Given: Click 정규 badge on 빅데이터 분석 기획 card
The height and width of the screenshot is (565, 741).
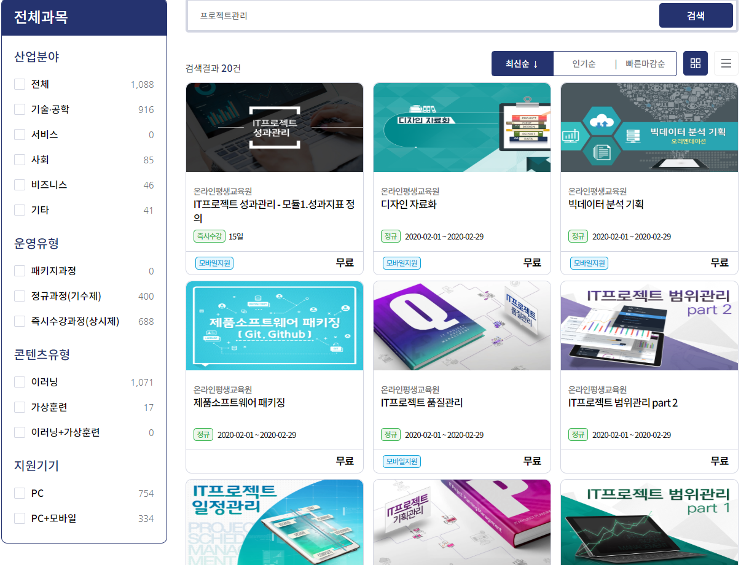Looking at the screenshot, I should coord(578,236).
